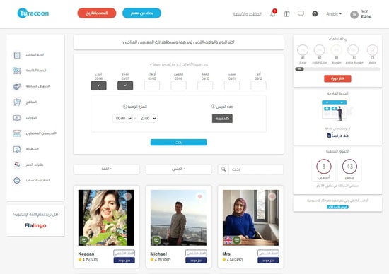Click the account settings gear icon
The image size is (389, 274).
[x=17, y=180]
